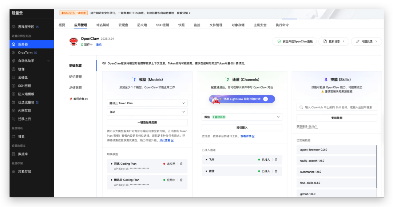The width and height of the screenshot is (393, 207).
Task: Open 查看详情 link about 微信
Action: pyautogui.click(x=247, y=137)
